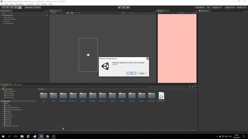This screenshot has height=139, width=248.
Task: Open scene effects image dropdown
Action: (x=79, y=13)
